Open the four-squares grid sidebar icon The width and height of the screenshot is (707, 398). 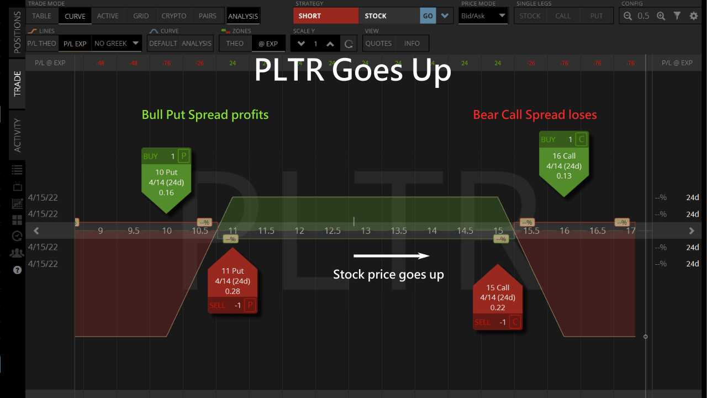17,220
